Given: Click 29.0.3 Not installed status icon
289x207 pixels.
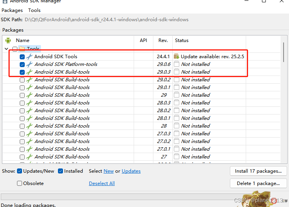Looking at the screenshot, I should [177, 72].
